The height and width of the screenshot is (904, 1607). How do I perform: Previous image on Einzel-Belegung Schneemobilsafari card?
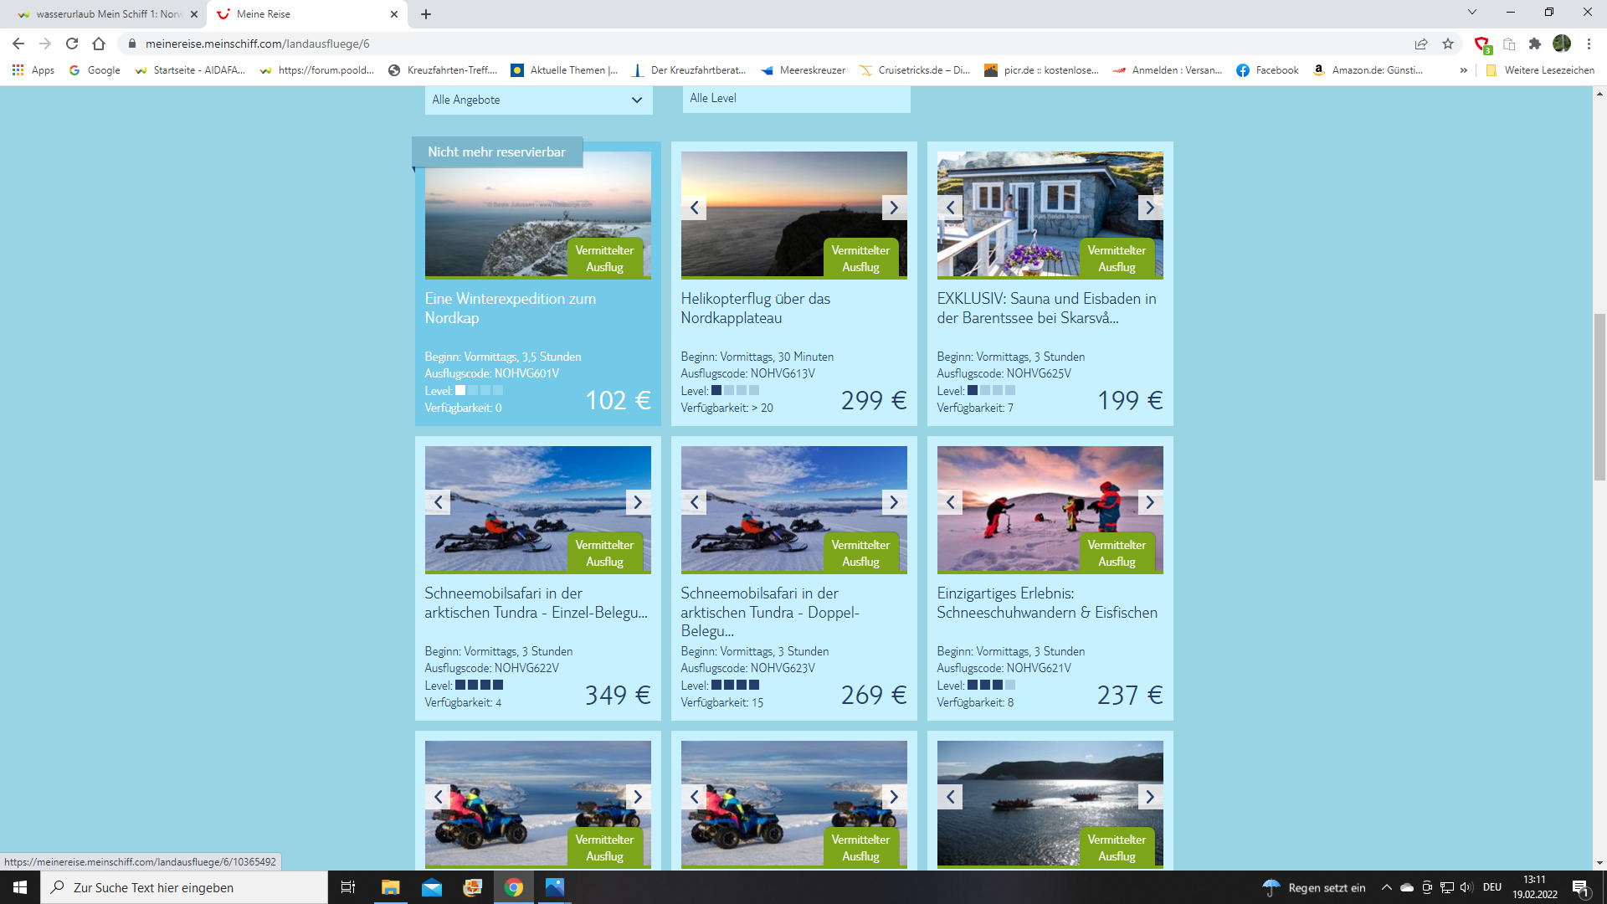pos(438,502)
